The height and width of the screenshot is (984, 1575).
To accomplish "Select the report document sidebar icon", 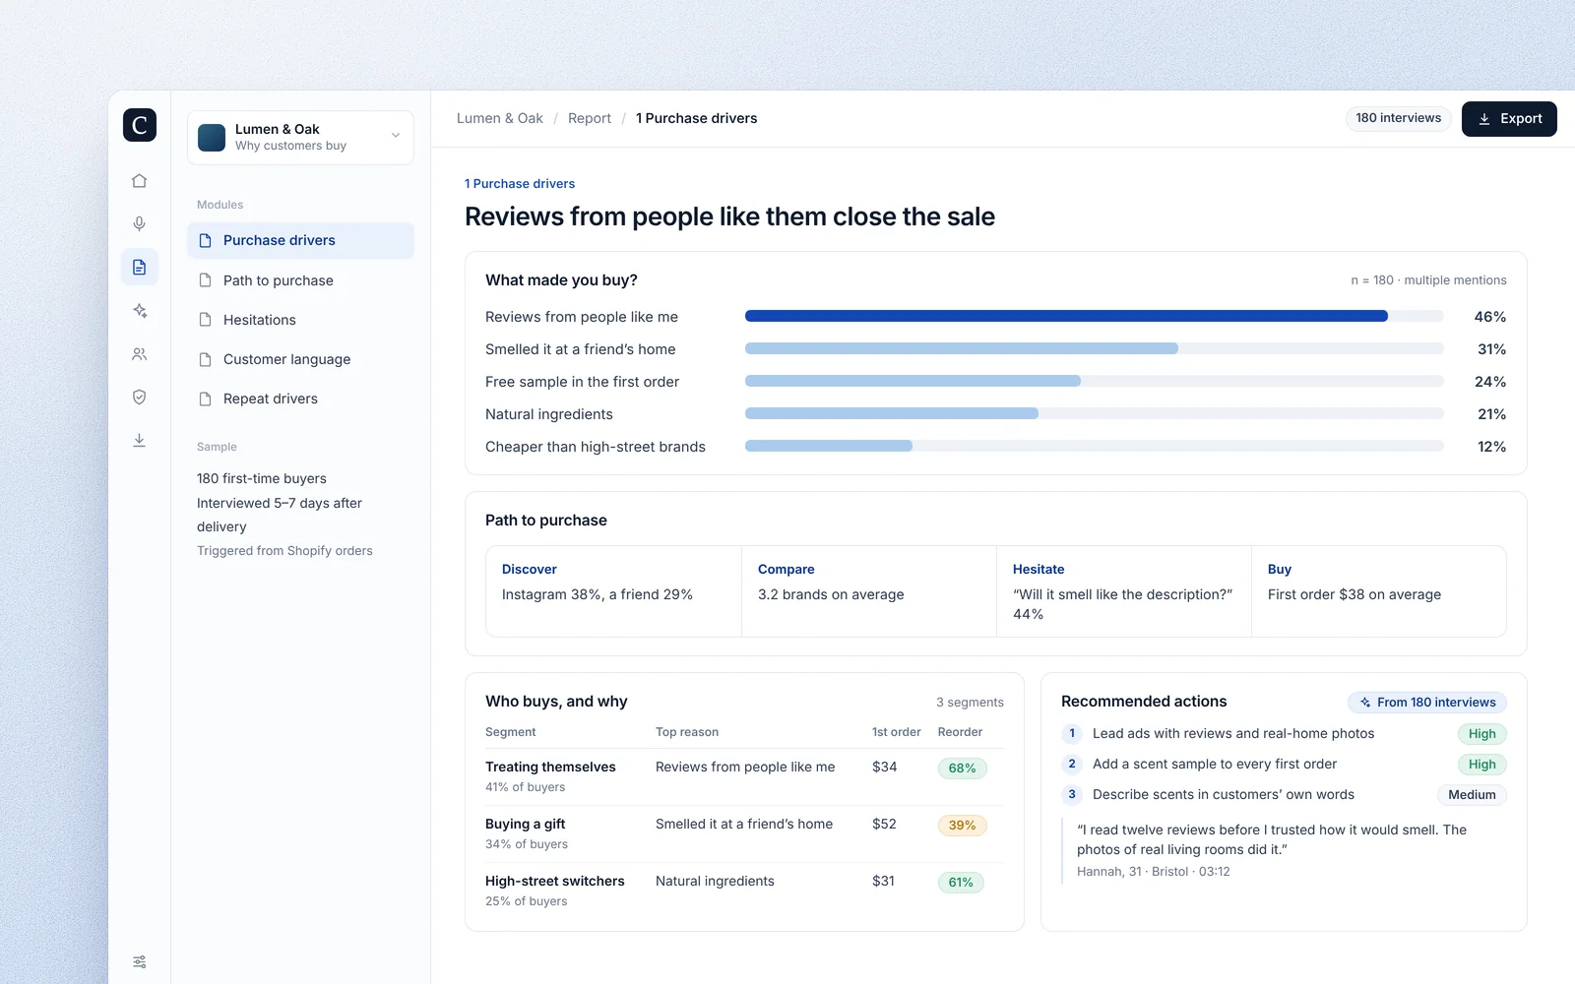I will click(x=140, y=268).
